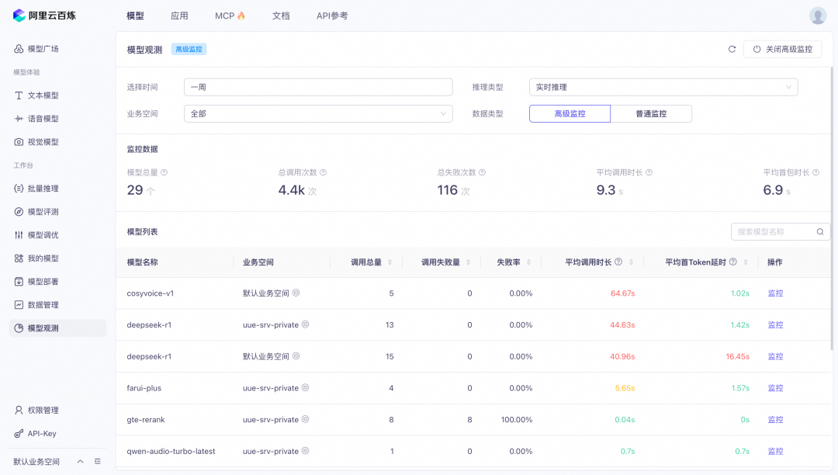Click the help icon next to 模型总量
Screen dimensions: 838x475
tap(164, 172)
